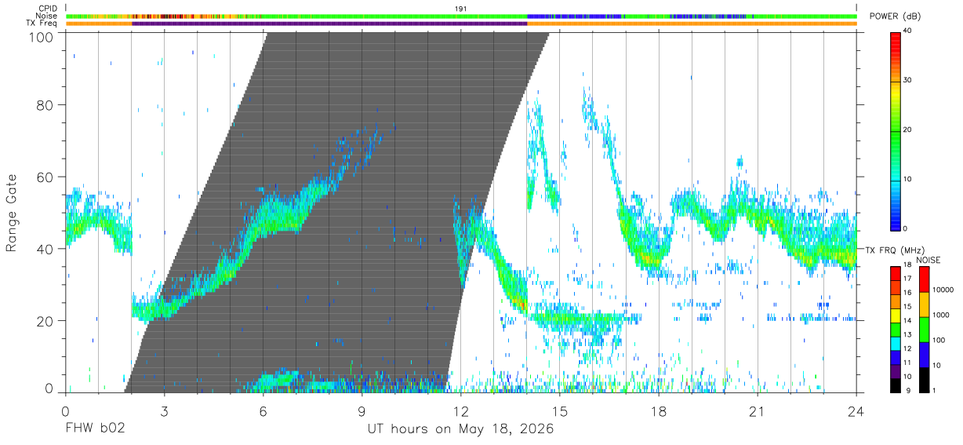Click the '100' range gate tick label
The height and width of the screenshot is (445, 963).
click(x=42, y=36)
